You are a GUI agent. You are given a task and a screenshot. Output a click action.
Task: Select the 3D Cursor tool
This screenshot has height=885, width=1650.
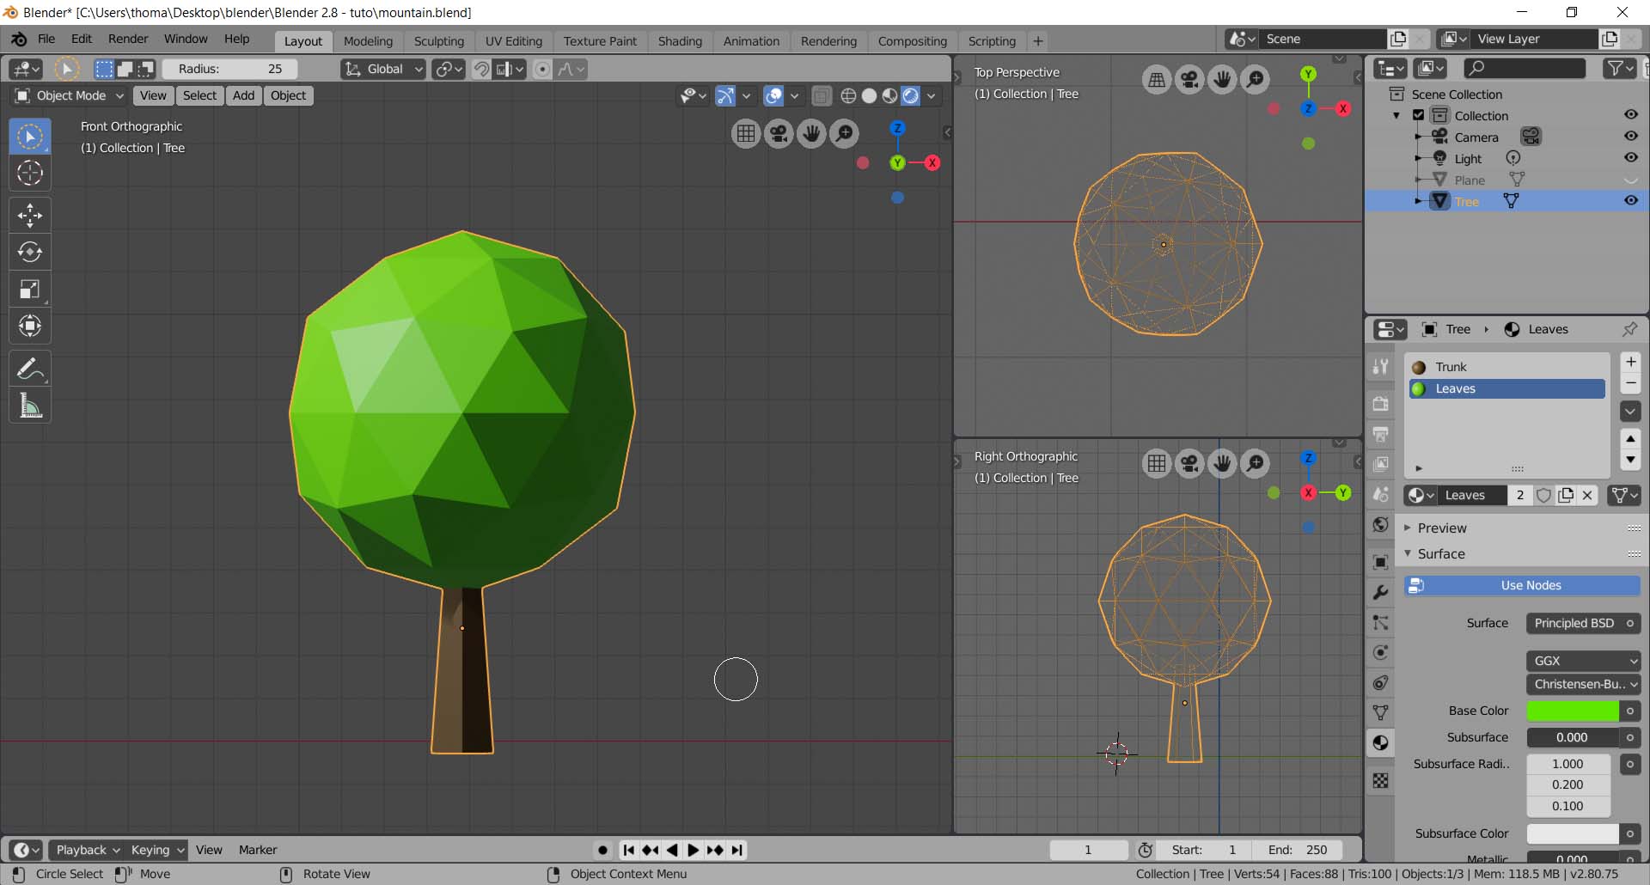tap(30, 173)
